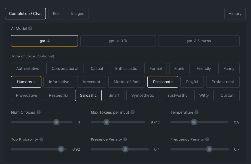The height and width of the screenshot is (164, 251).
Task: Open the Edit tab
Action: (56, 14)
